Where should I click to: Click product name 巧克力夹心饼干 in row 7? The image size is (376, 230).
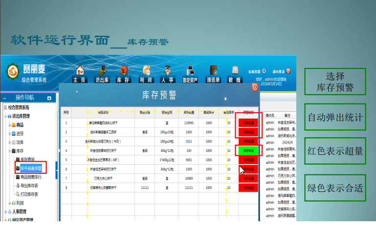pos(103,179)
